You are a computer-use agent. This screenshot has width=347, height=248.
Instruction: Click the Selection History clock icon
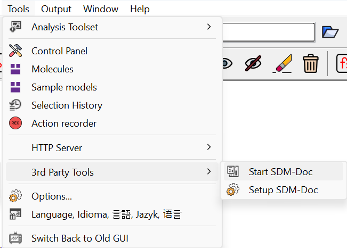[15, 105]
